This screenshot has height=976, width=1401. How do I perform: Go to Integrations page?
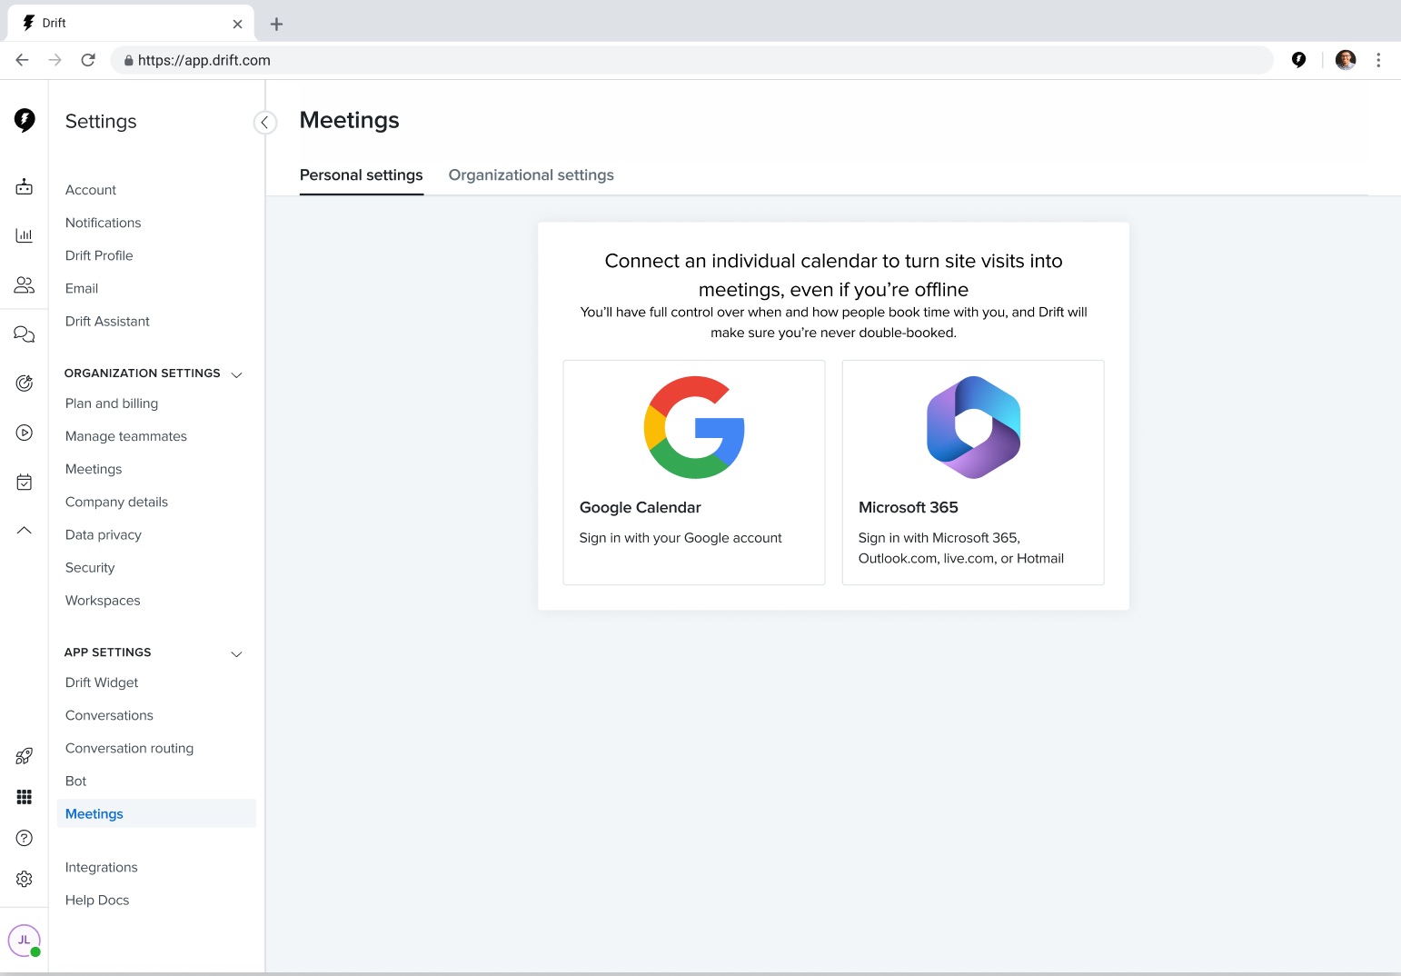tap(102, 867)
